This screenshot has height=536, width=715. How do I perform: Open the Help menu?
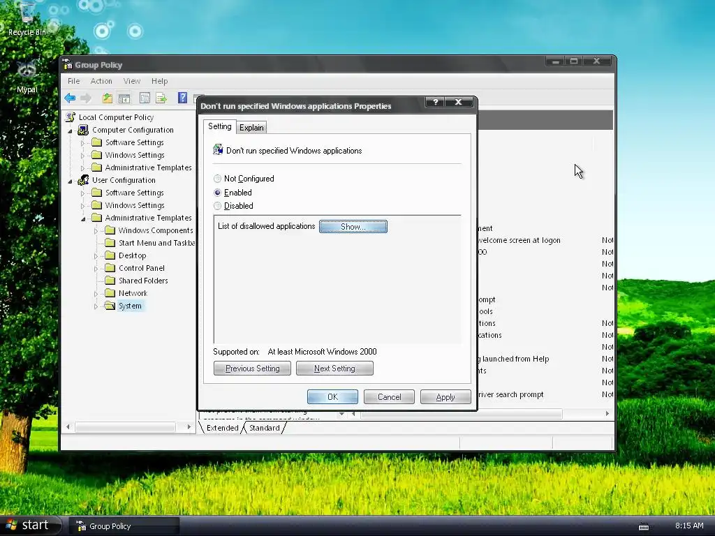click(x=160, y=81)
